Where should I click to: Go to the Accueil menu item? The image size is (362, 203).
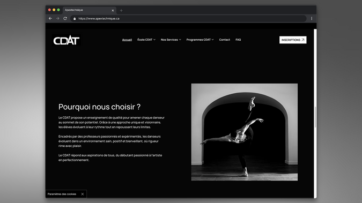[x=127, y=40]
